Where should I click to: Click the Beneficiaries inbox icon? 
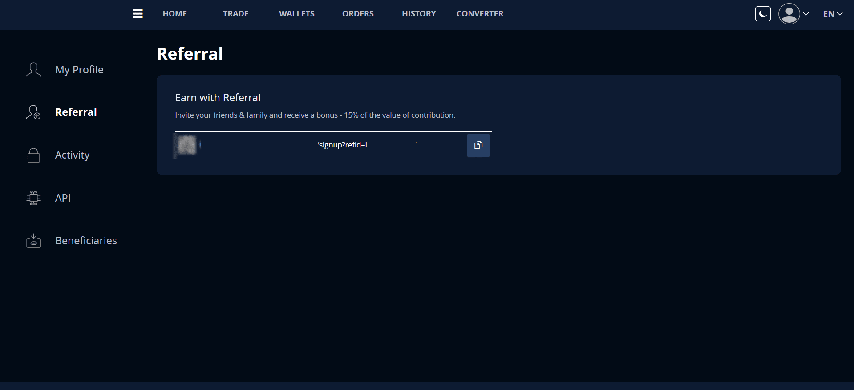point(33,241)
